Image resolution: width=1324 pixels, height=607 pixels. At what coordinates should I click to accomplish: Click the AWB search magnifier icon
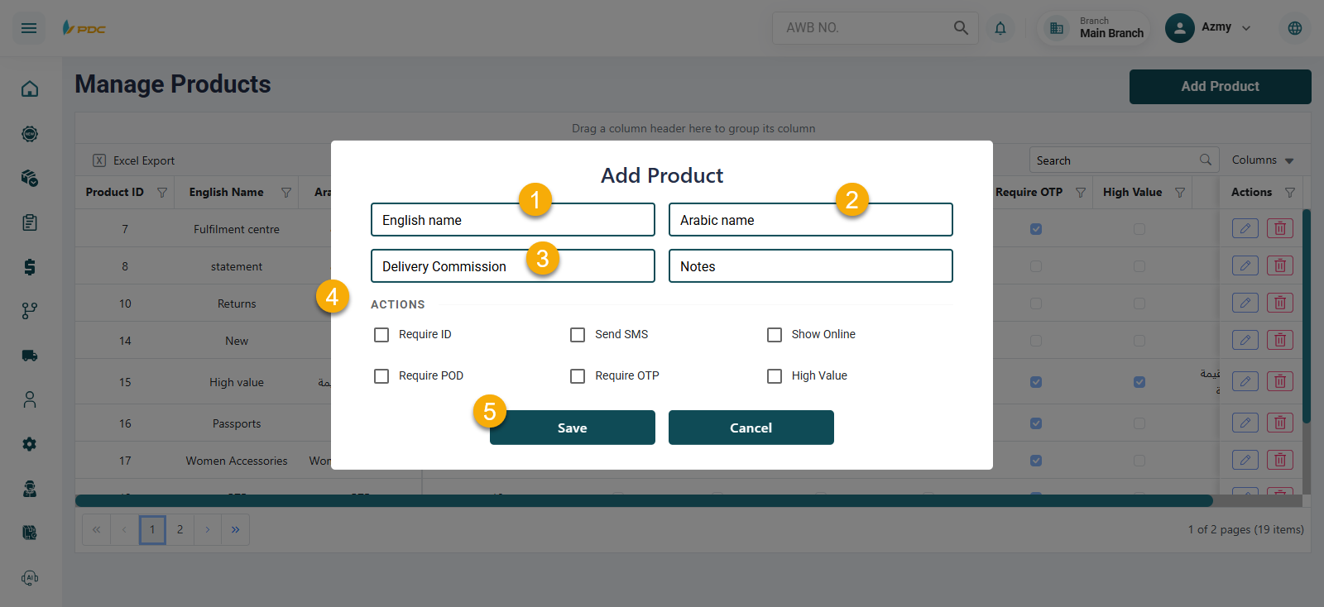point(961,28)
